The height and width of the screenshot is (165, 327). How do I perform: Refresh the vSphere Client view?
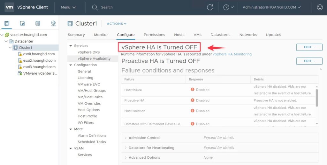(210, 7)
